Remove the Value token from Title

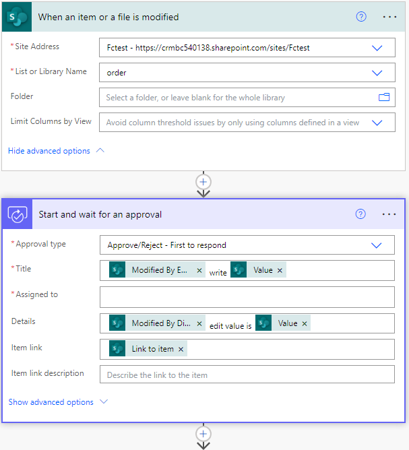pyautogui.click(x=280, y=270)
